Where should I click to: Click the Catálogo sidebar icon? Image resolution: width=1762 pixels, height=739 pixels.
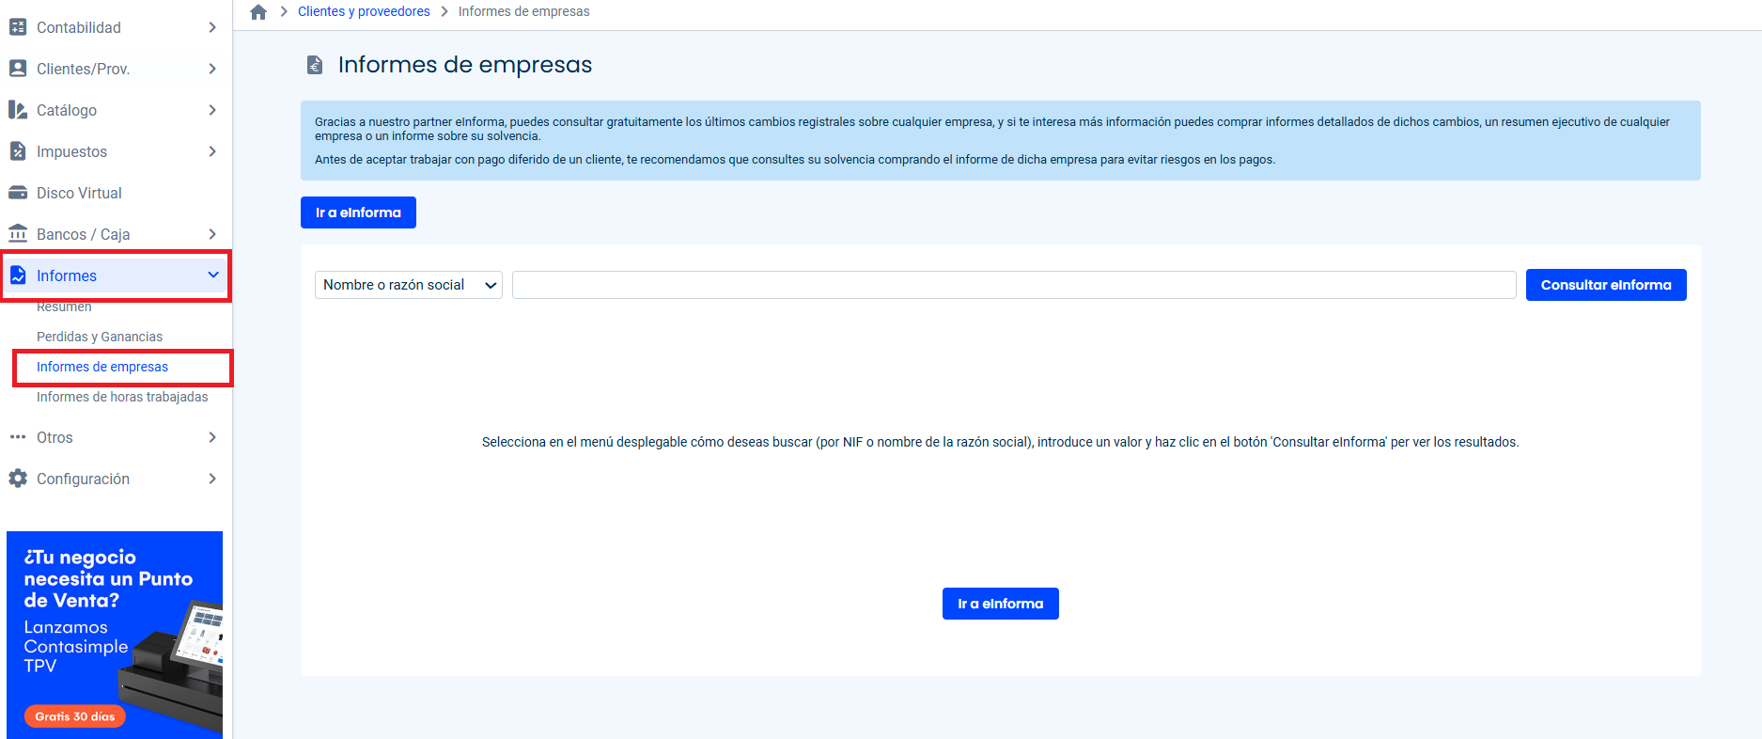[18, 110]
